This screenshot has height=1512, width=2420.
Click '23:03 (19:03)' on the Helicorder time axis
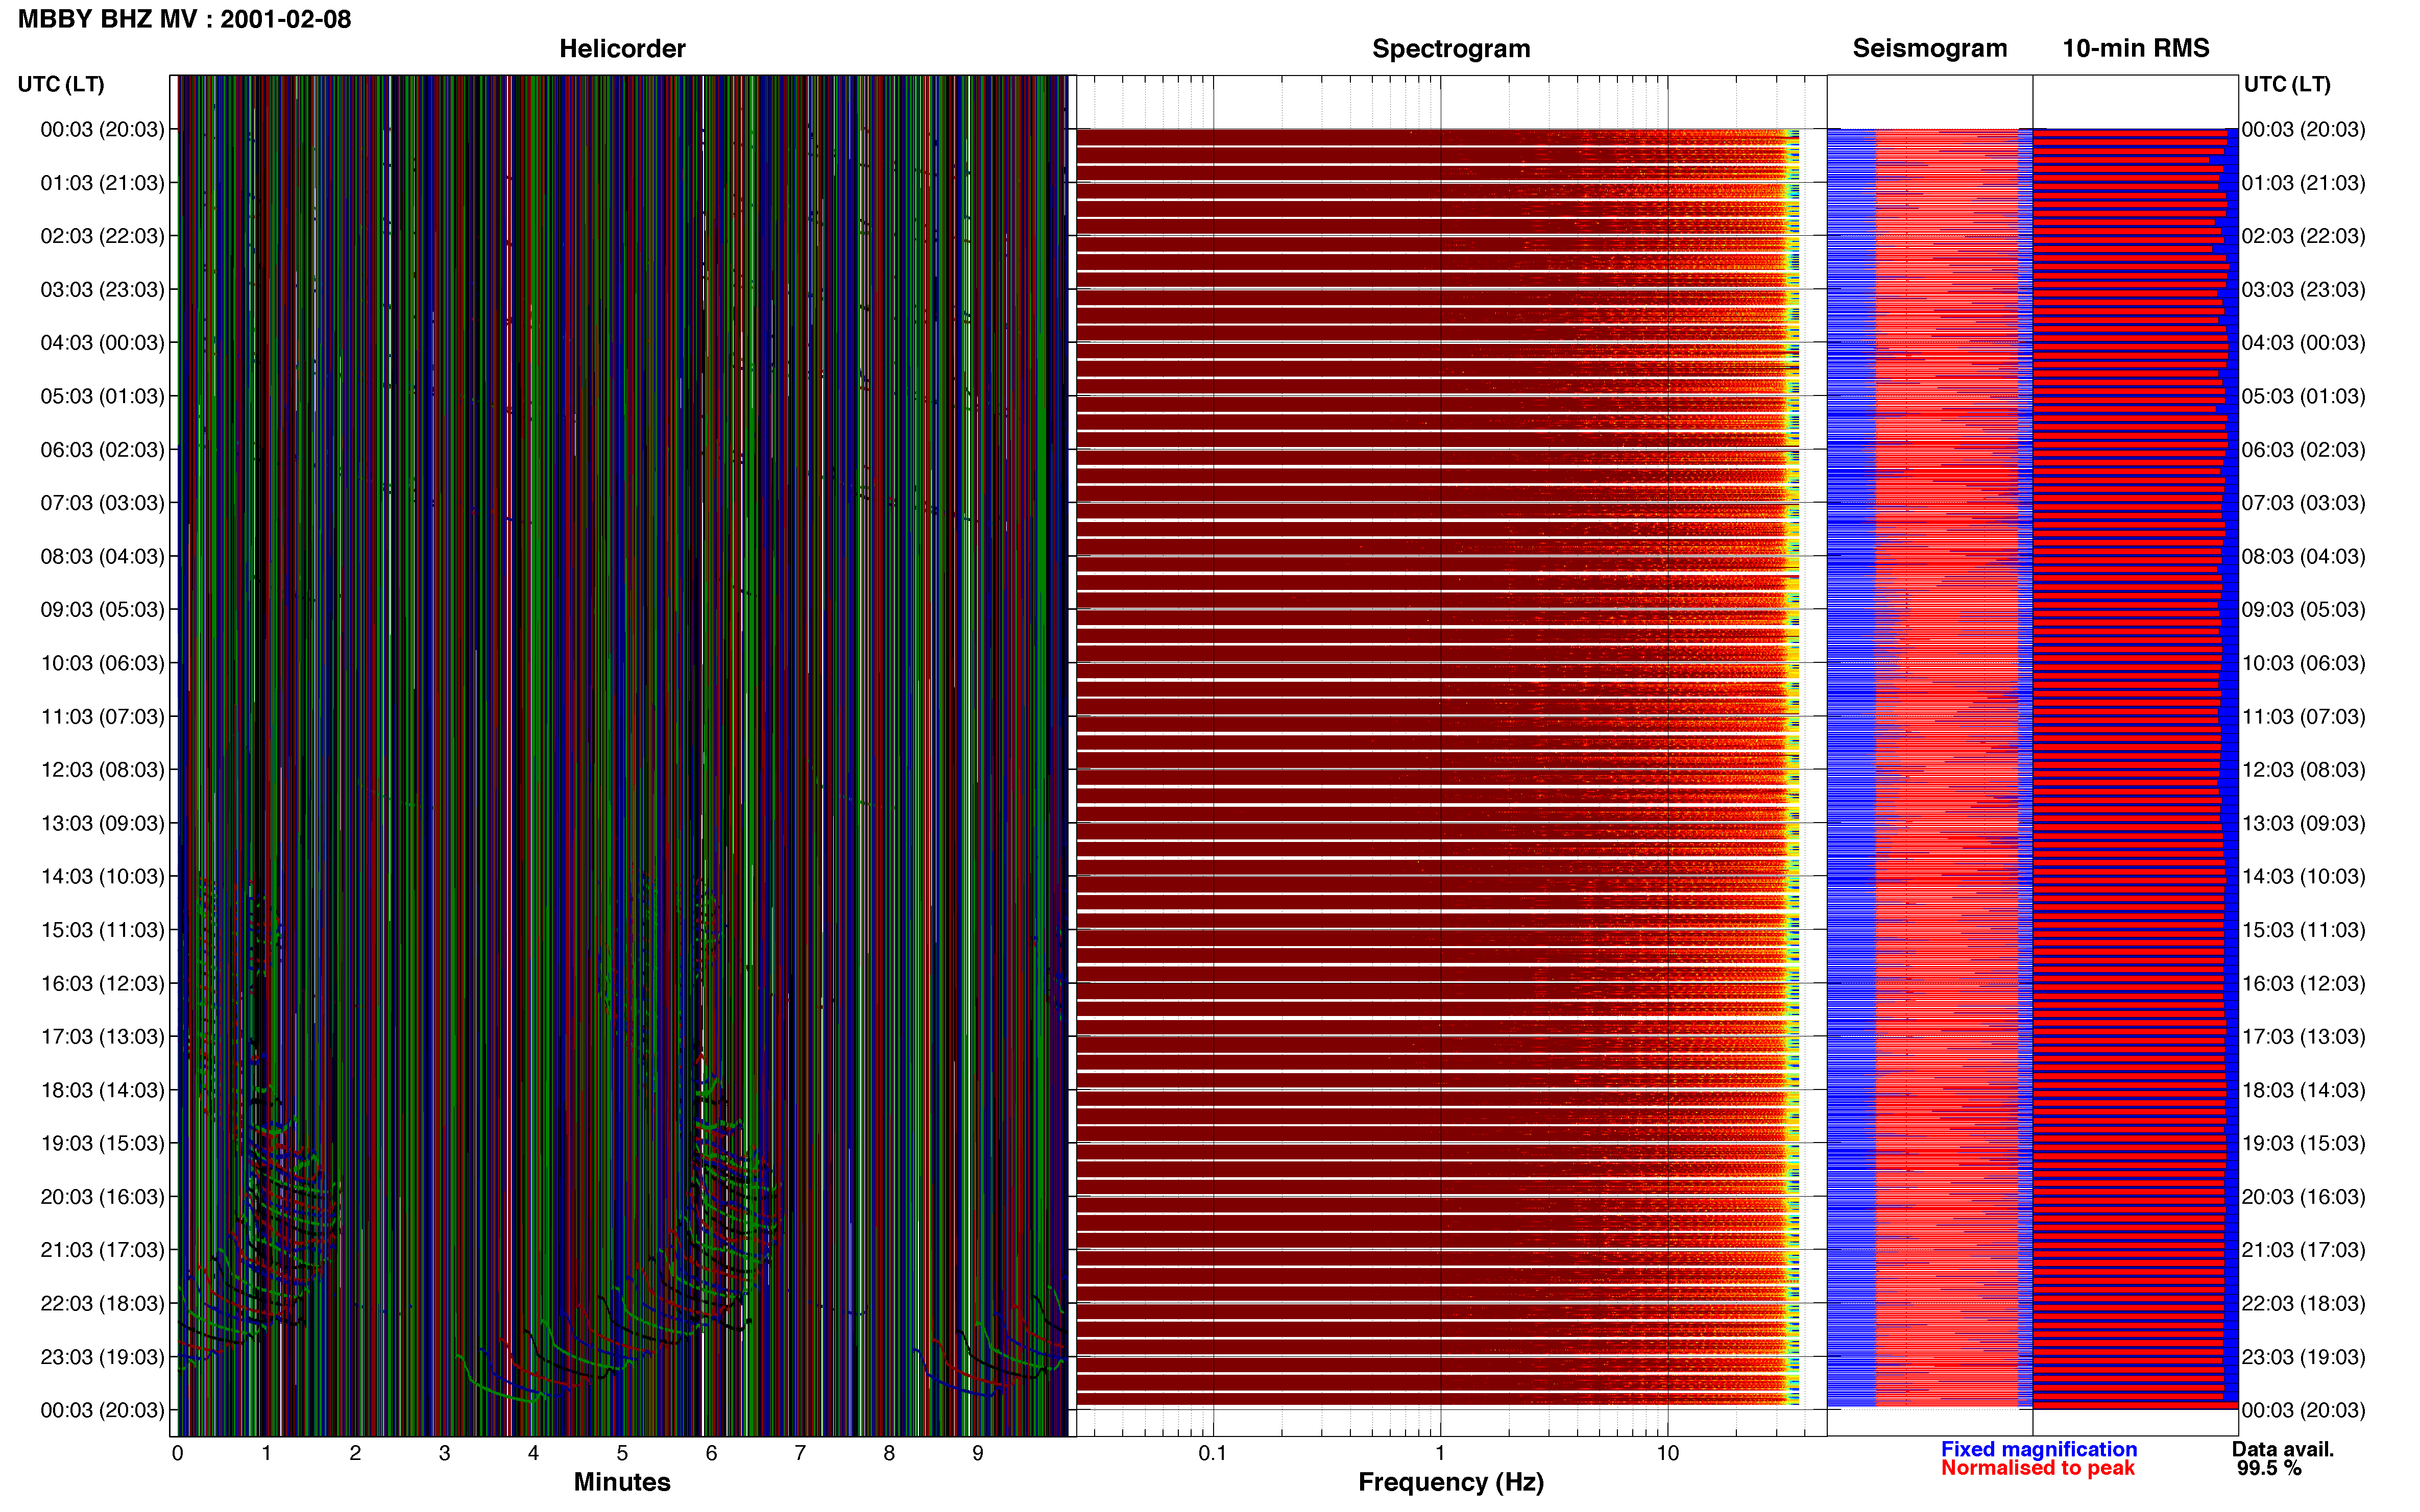tap(102, 1357)
